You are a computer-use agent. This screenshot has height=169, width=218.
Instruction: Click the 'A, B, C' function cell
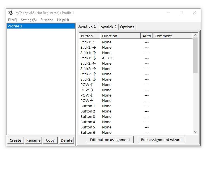[108, 58]
